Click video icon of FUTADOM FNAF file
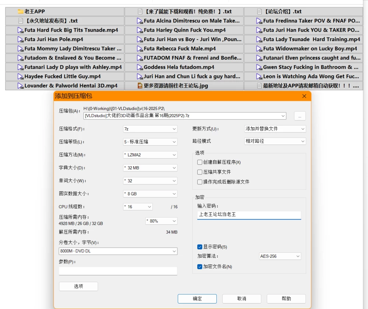 click(x=140, y=58)
